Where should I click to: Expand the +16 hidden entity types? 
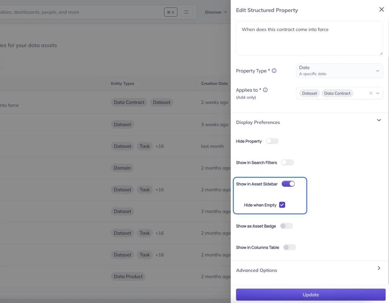pyautogui.click(x=159, y=146)
